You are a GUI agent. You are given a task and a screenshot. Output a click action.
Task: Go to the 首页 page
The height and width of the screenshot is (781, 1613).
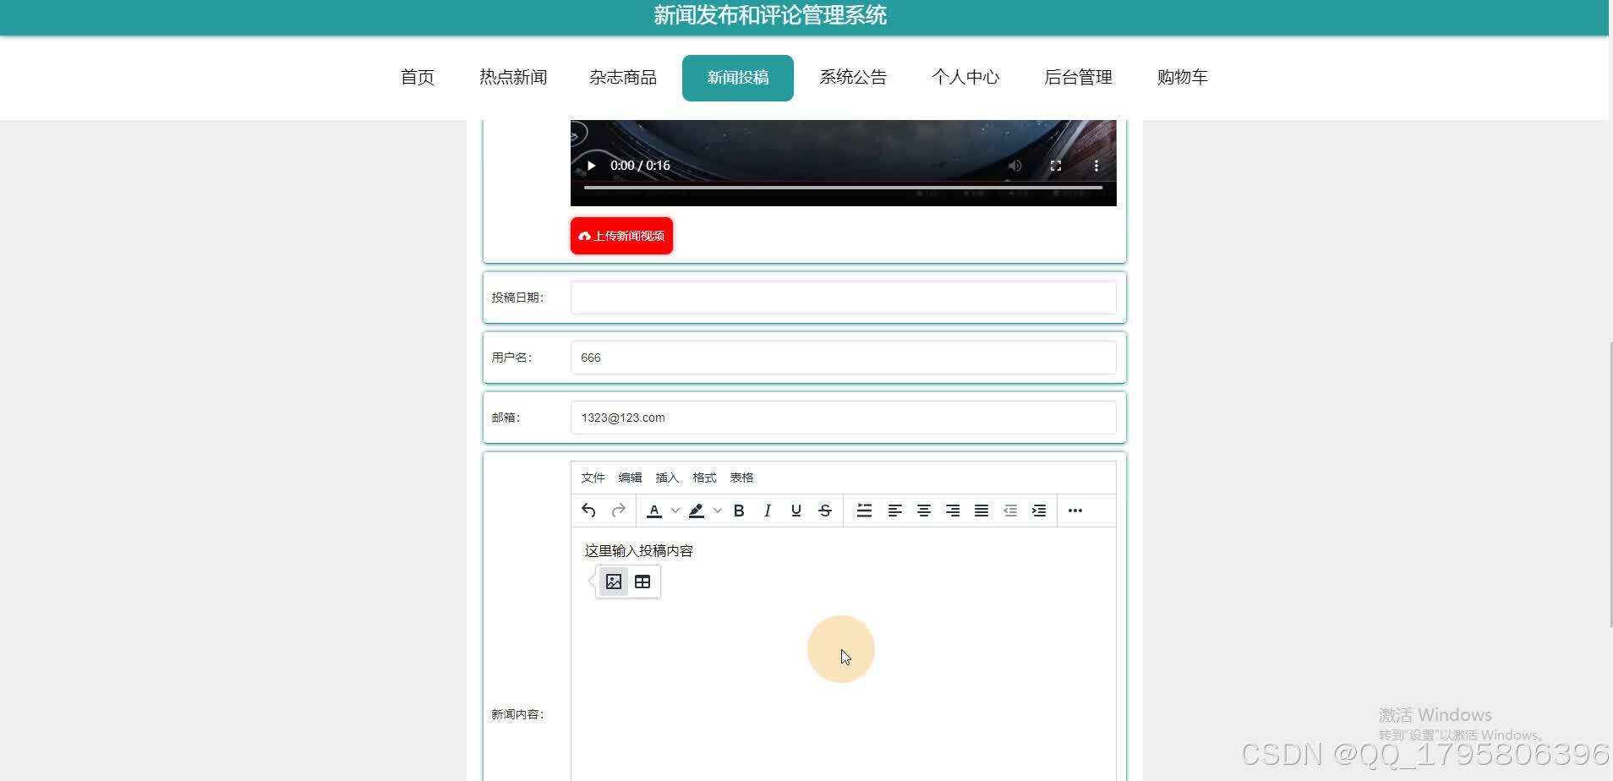417,78
